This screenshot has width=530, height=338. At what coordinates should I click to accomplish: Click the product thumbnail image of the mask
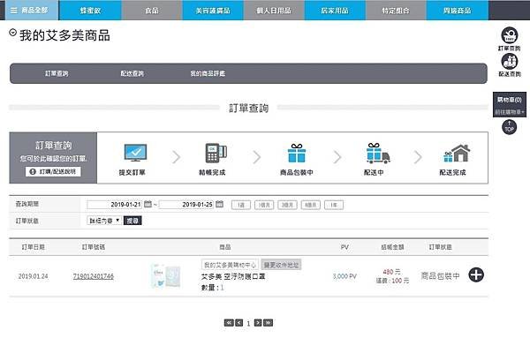coord(166,276)
